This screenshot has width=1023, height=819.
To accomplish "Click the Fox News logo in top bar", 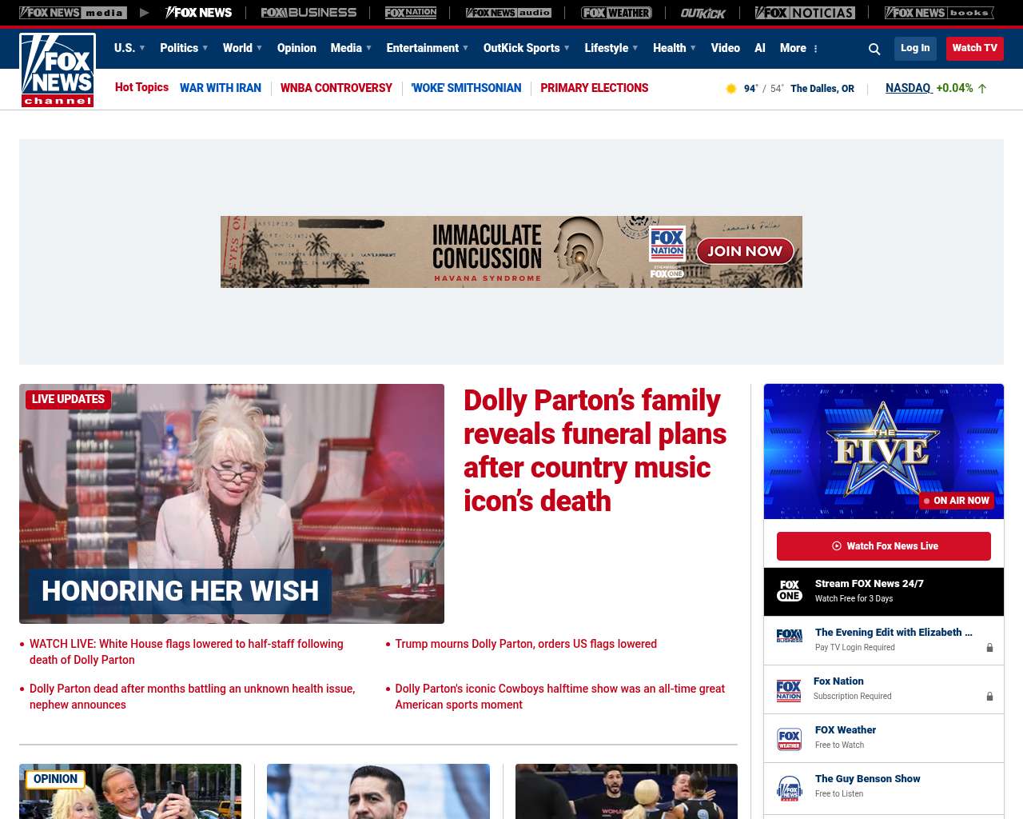I will (x=198, y=13).
